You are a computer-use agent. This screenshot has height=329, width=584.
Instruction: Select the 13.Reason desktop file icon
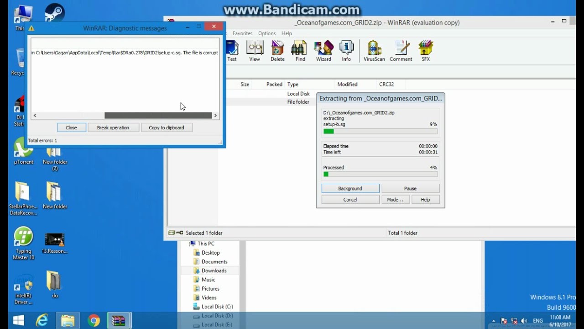click(x=55, y=243)
